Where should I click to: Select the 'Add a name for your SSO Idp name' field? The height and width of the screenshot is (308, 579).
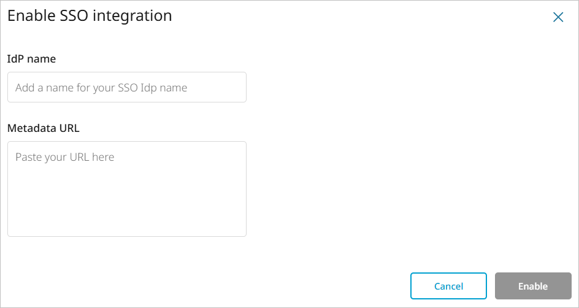[x=126, y=87]
